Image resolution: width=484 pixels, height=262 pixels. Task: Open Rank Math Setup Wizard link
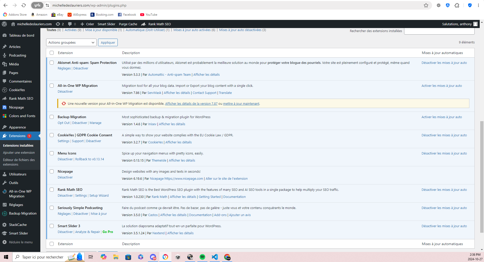99,195
